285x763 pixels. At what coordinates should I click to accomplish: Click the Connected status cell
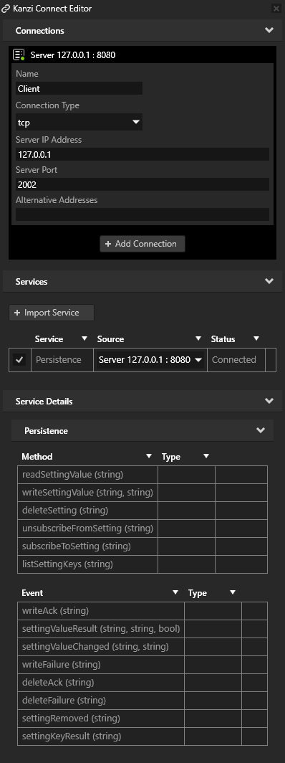click(236, 359)
